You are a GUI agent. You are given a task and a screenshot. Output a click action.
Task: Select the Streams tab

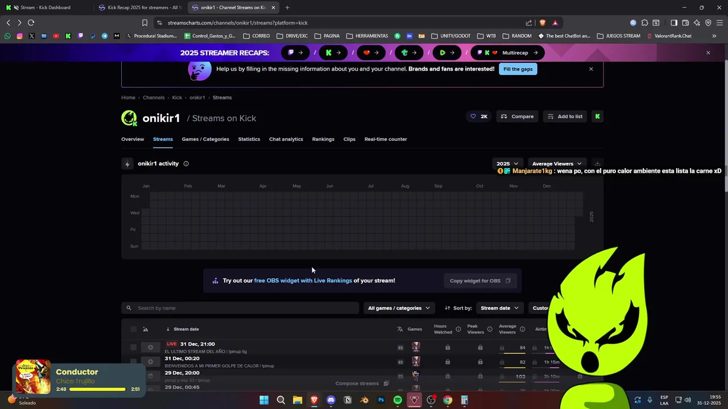pyautogui.click(x=163, y=139)
